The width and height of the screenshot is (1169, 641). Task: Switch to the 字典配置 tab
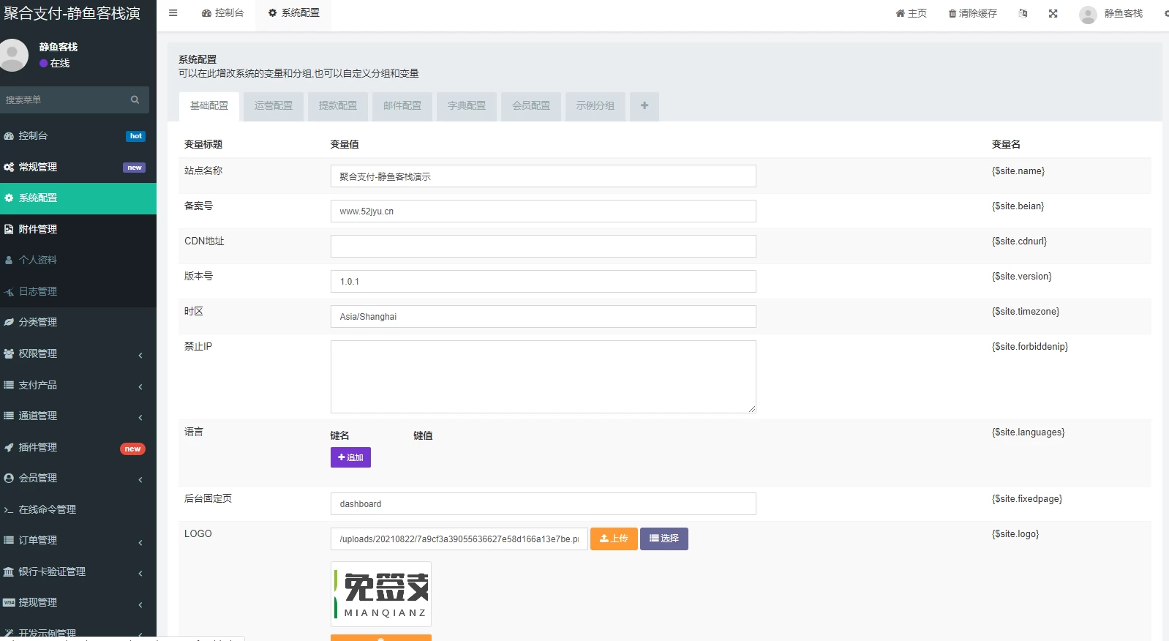tap(467, 106)
